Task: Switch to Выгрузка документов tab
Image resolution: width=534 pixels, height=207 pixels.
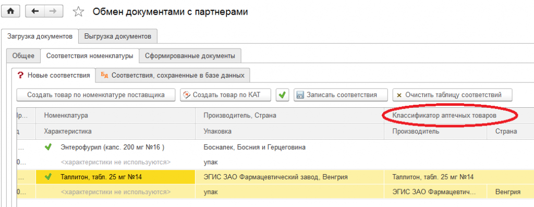Action: click(118, 36)
